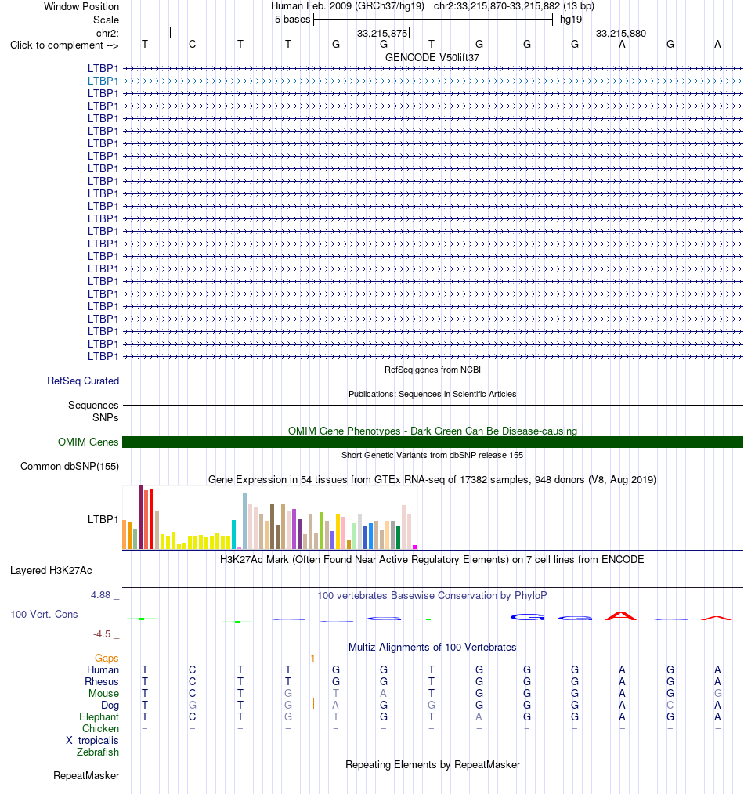Open the 'RefSeq genes from NCBI' track title

[432, 370]
